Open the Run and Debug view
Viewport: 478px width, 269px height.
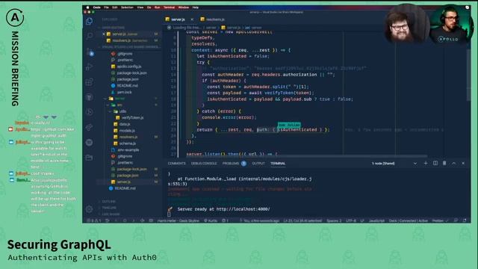click(90, 67)
